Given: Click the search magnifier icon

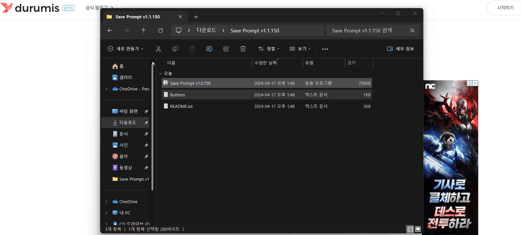Looking at the screenshot, I should click(412, 30).
